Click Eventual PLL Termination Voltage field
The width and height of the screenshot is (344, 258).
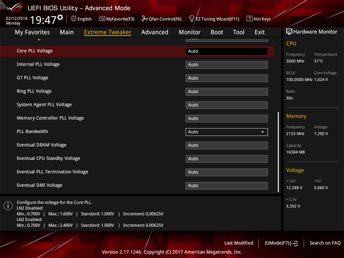pyautogui.click(x=226, y=172)
